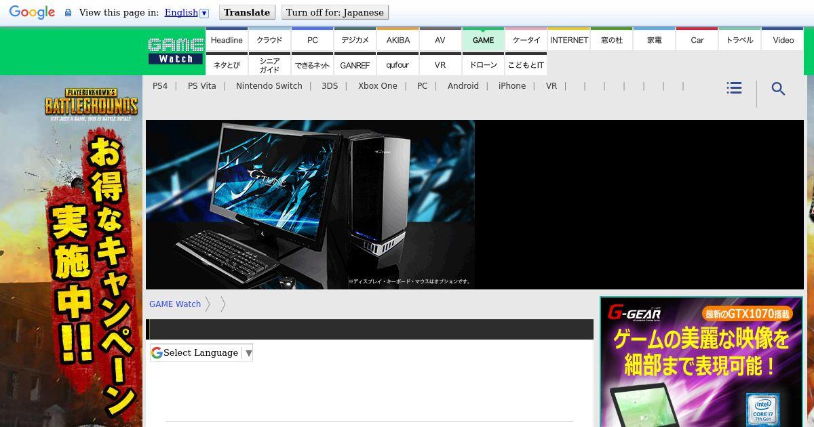814x427 pixels.
Task: Click the padlock icon in translate bar
Action: pyautogui.click(x=68, y=13)
